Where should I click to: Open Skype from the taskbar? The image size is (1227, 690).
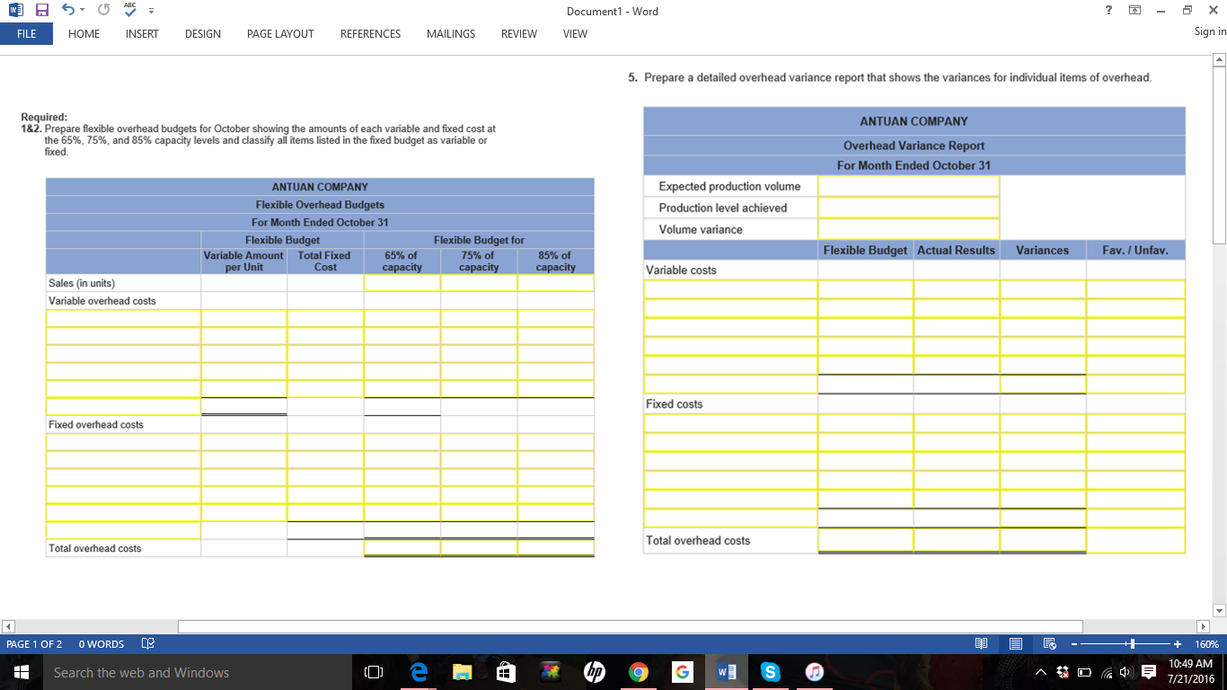770,672
